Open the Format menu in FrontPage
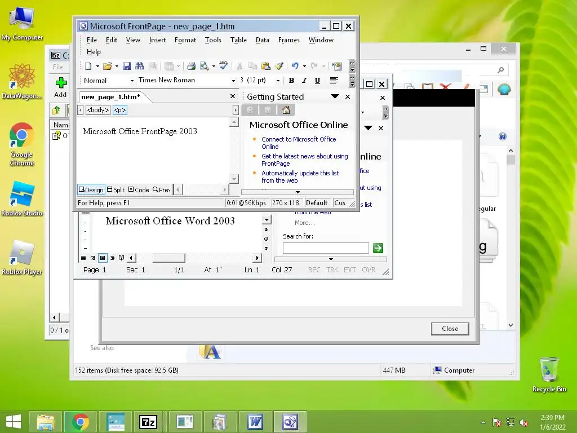The image size is (577, 433). click(185, 40)
